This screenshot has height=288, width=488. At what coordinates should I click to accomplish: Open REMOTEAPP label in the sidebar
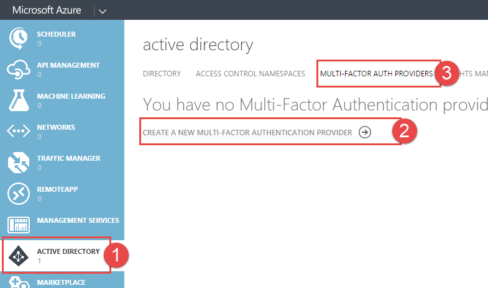(x=57, y=189)
